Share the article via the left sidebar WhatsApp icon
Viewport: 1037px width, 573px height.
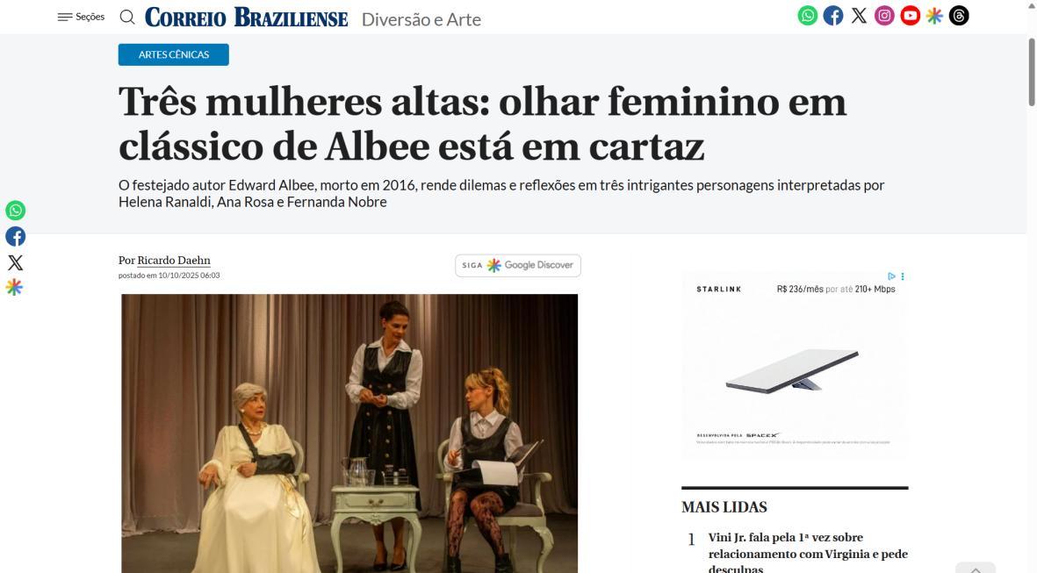15,211
